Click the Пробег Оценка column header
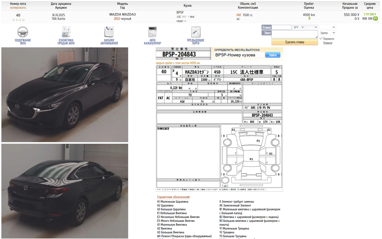The width and height of the screenshot is (382, 239). click(x=309, y=6)
